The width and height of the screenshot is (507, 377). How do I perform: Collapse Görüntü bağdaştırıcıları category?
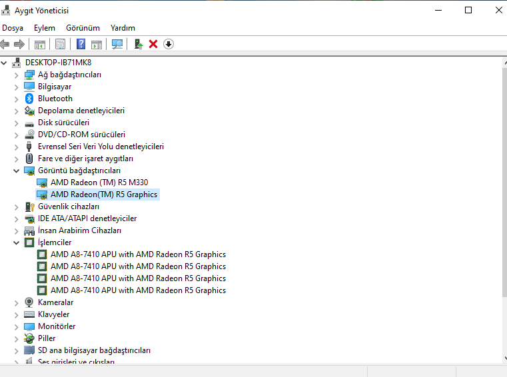click(x=16, y=171)
